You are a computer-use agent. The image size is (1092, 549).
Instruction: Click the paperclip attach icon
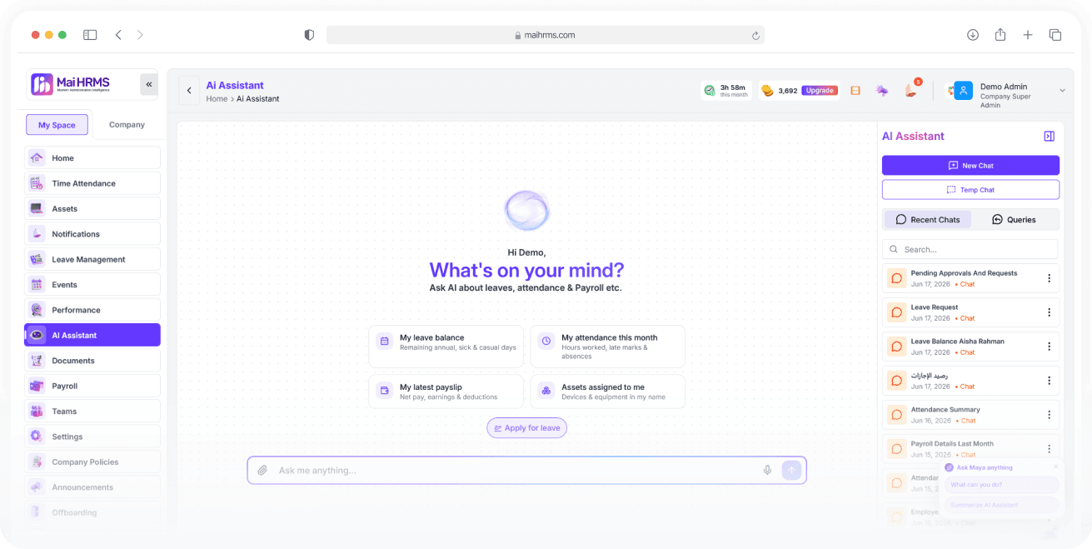(x=262, y=471)
